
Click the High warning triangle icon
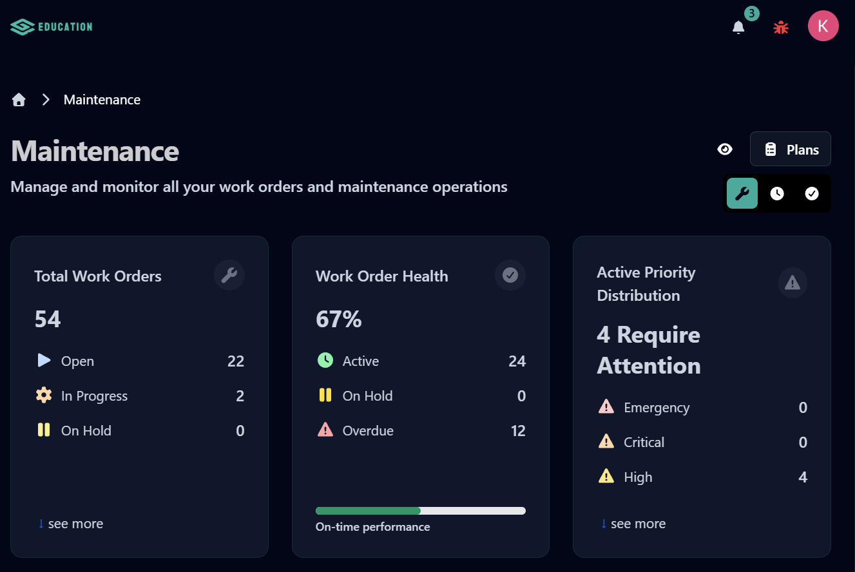(606, 476)
